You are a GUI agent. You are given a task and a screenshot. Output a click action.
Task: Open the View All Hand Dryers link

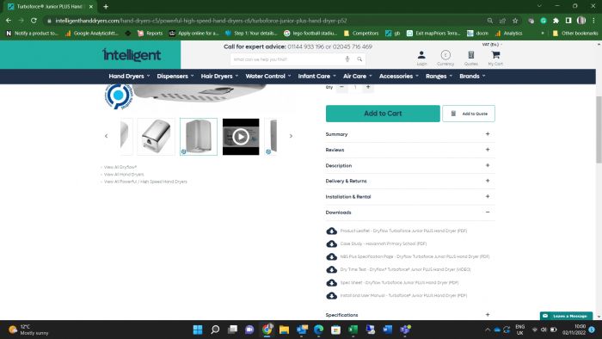[124, 175]
